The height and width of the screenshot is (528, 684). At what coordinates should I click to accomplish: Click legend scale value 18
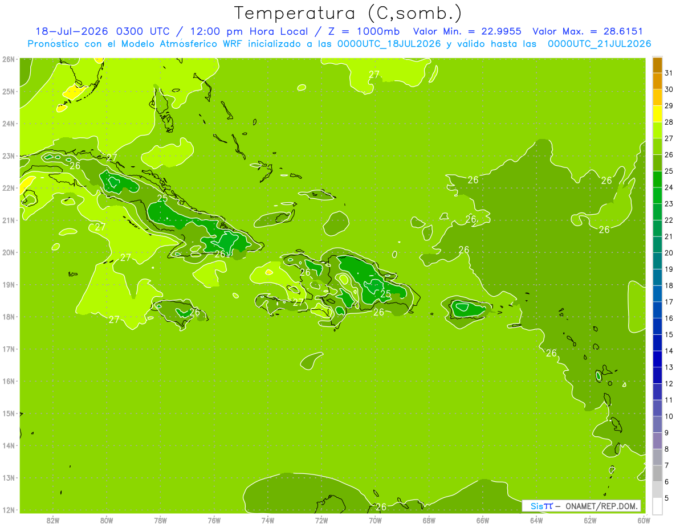669,285
